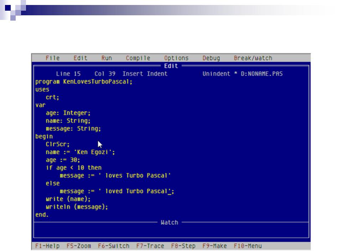Click the message 'loves Turbo Pascal' line
Viewport: 342px width, 251px height.
click(x=115, y=176)
